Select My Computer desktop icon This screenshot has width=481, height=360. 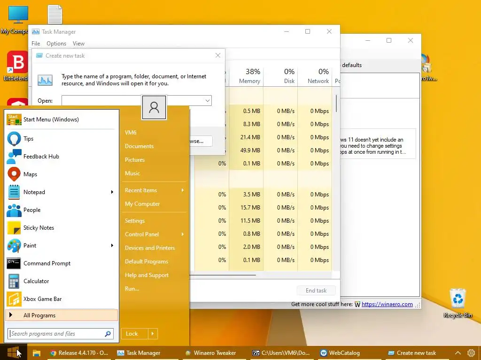click(x=16, y=20)
